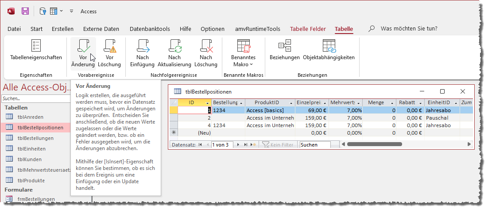
Task: Go to next record navigation button
Action: coord(238,145)
